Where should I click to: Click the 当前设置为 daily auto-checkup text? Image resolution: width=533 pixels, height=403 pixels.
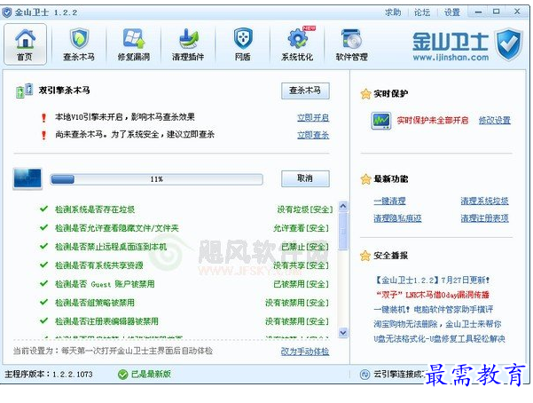click(114, 351)
